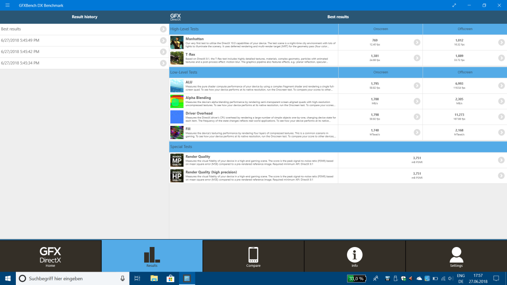Image resolution: width=507 pixels, height=285 pixels.
Task: Open Task View from taskbar
Action: 137,278
